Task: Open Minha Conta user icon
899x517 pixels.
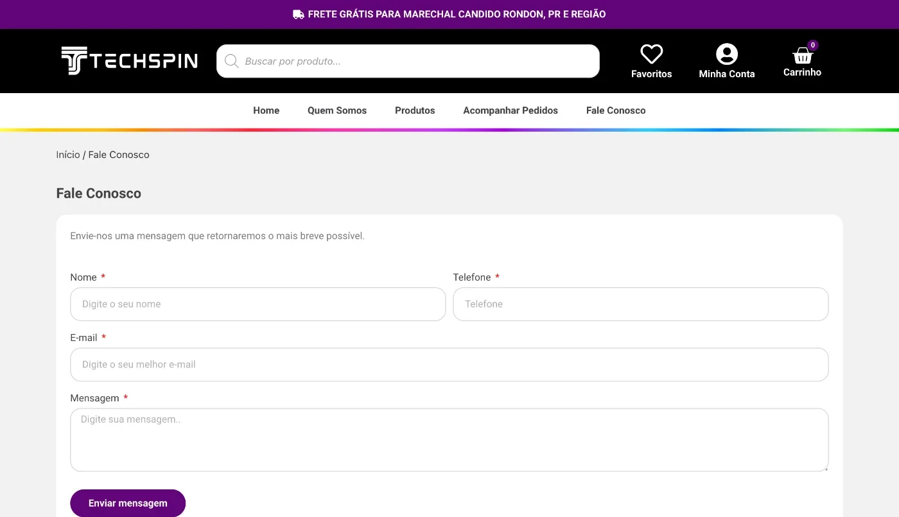Action: [x=727, y=54]
